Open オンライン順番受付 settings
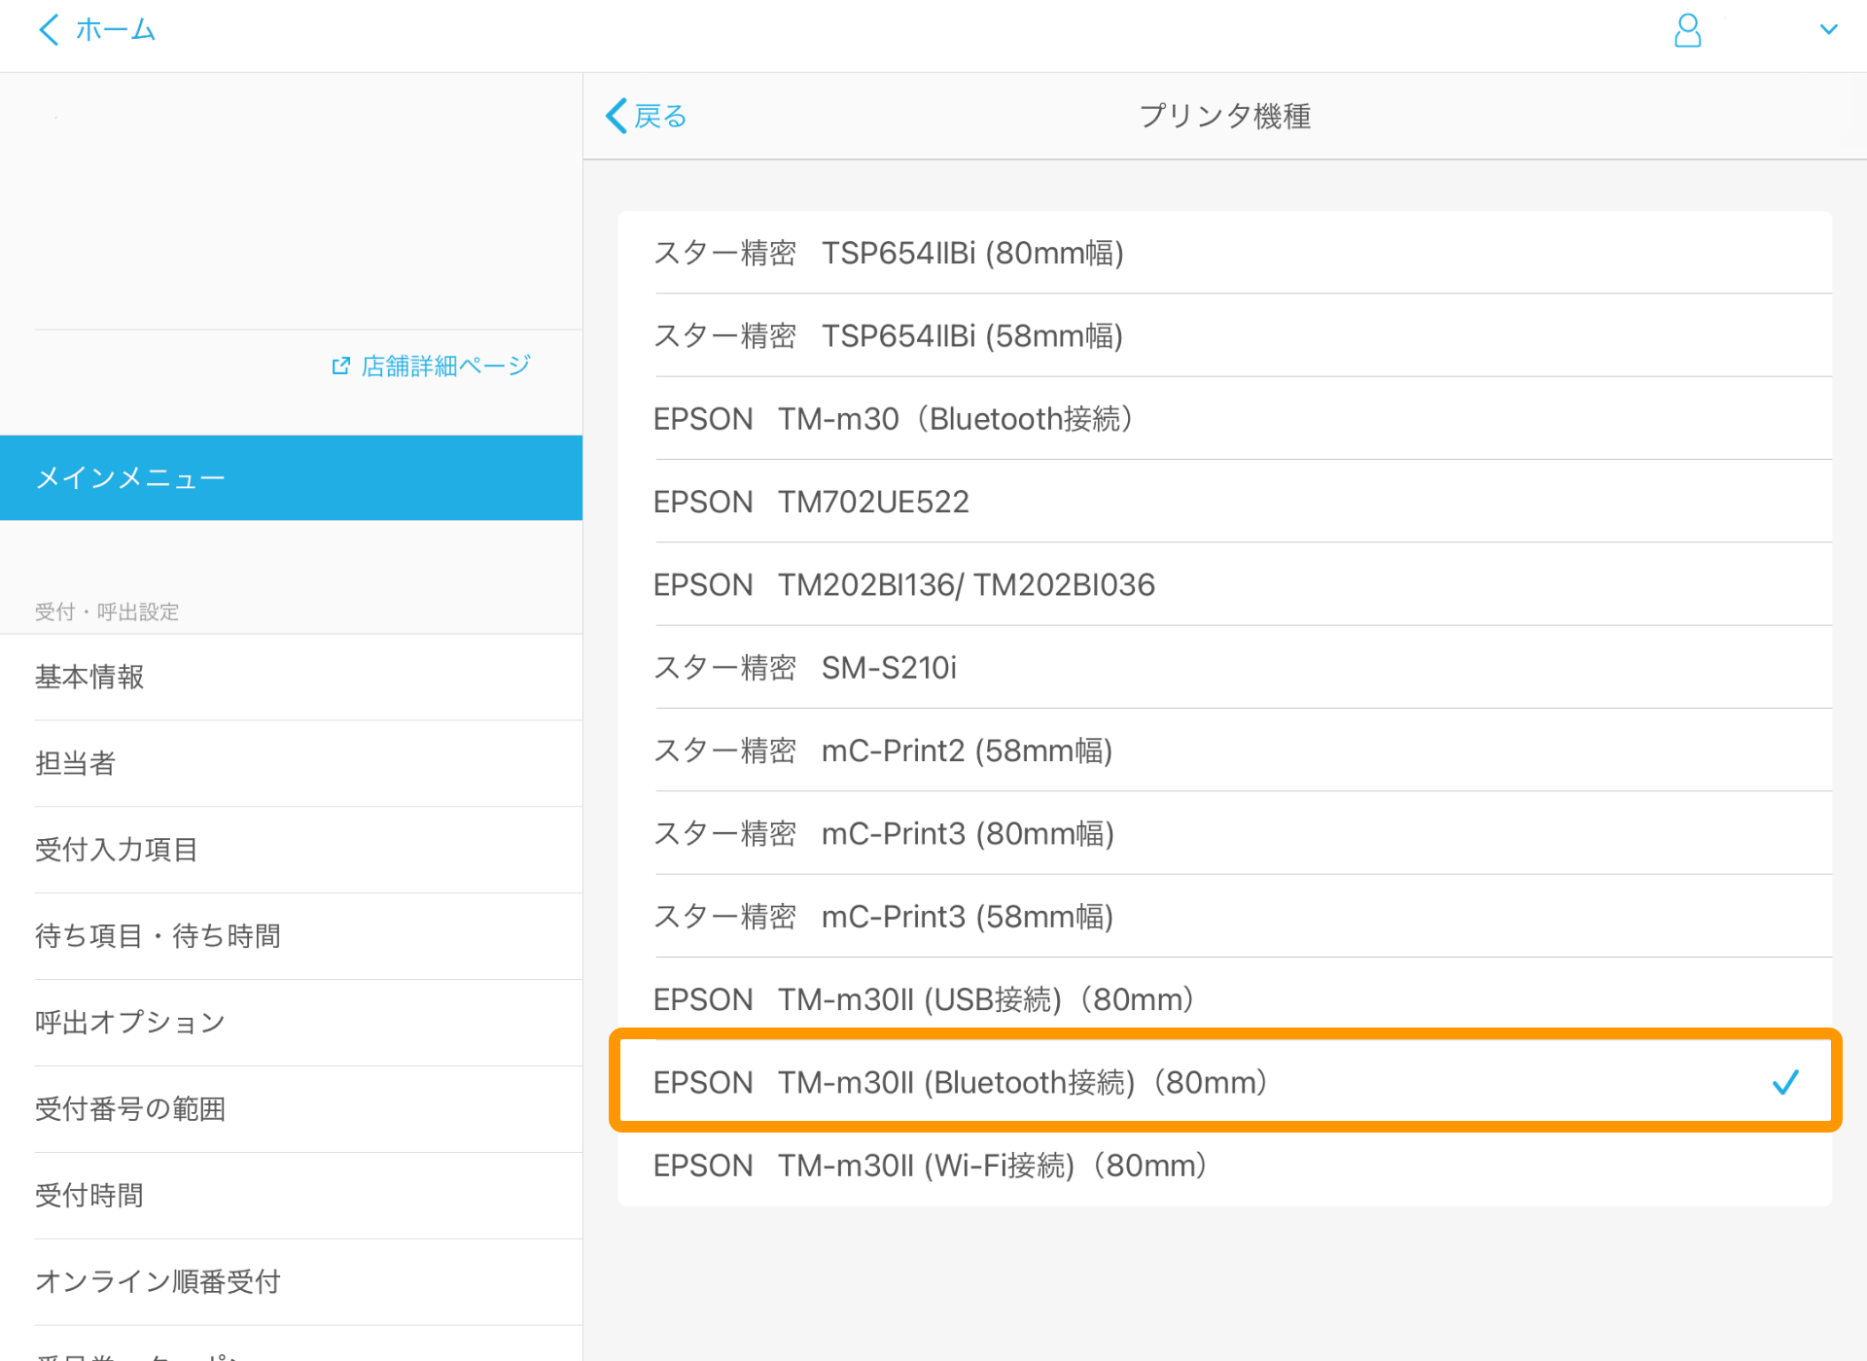The height and width of the screenshot is (1361, 1867). 291,1282
